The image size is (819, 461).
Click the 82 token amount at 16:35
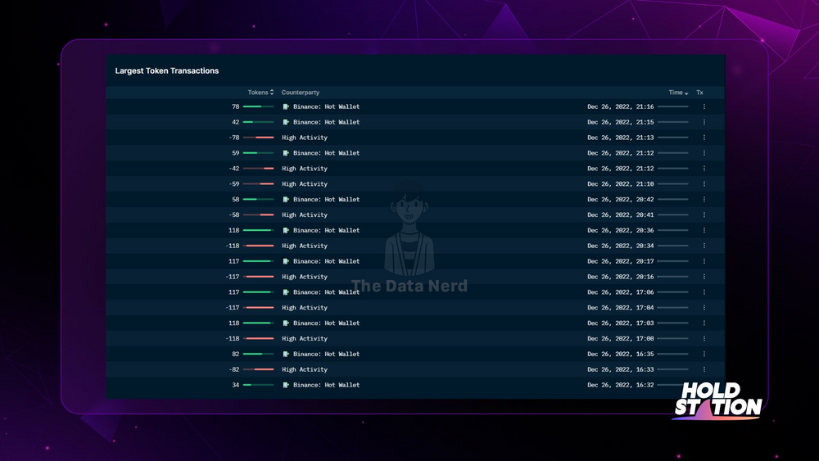[x=236, y=354]
